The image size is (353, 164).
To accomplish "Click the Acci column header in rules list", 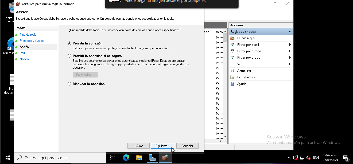I will [x=219, y=32].
